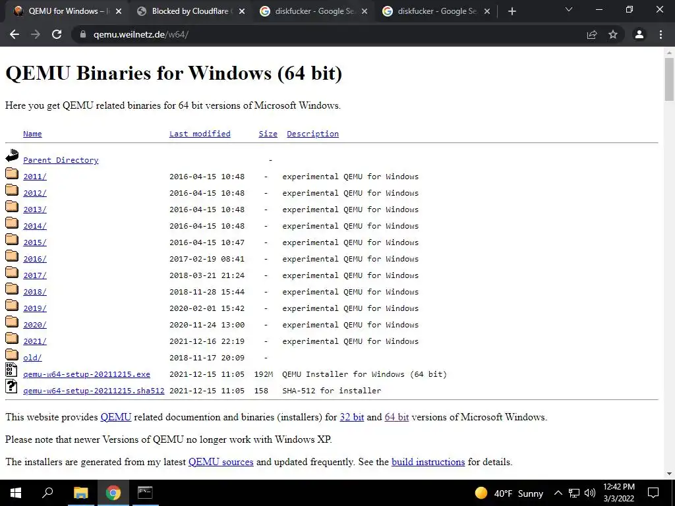The width and height of the screenshot is (675, 506).
Task: Share this page icon in address bar
Action: [x=592, y=34]
